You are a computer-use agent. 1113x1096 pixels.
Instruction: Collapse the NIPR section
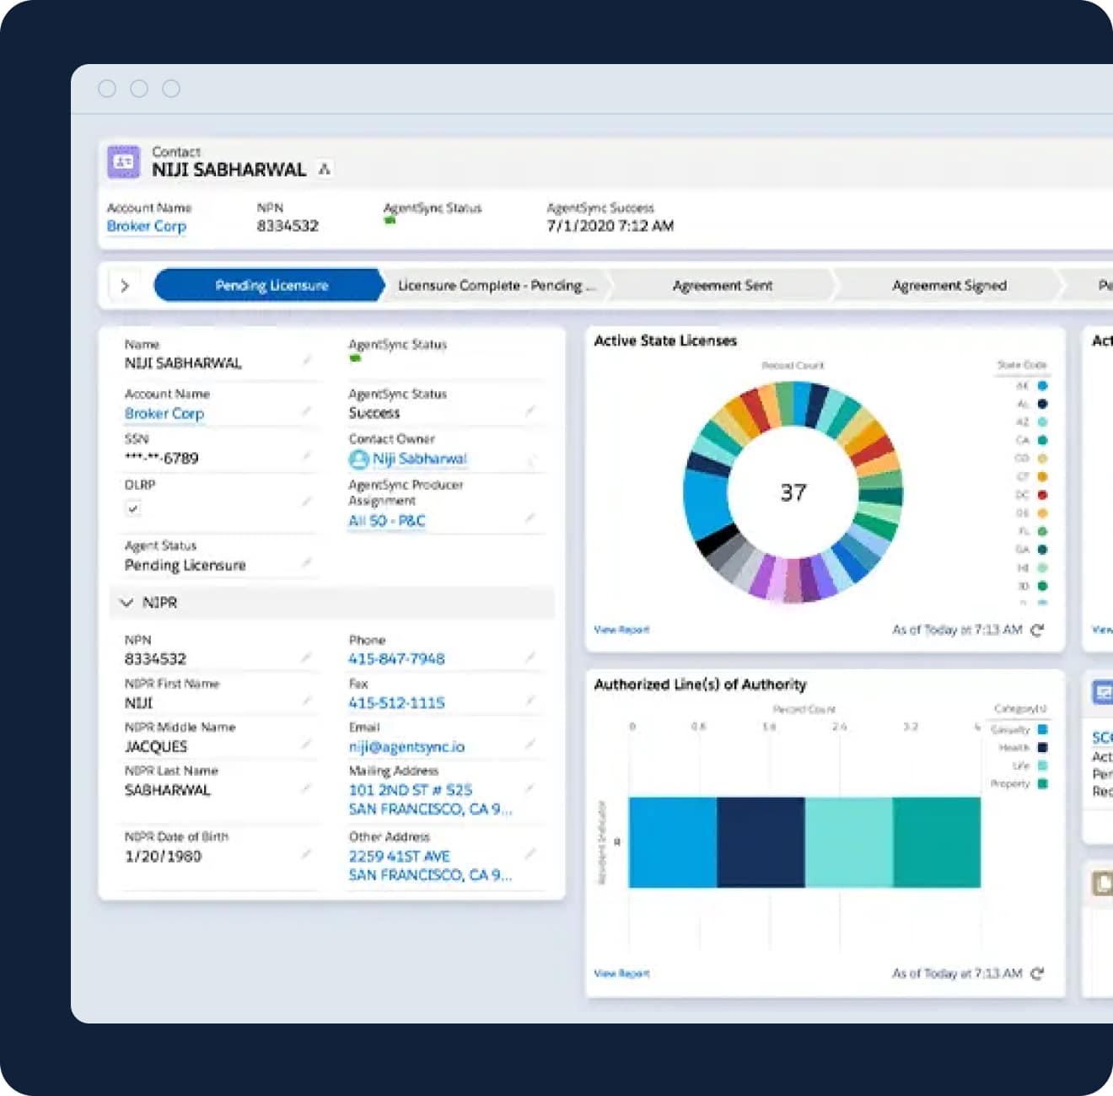click(x=126, y=603)
